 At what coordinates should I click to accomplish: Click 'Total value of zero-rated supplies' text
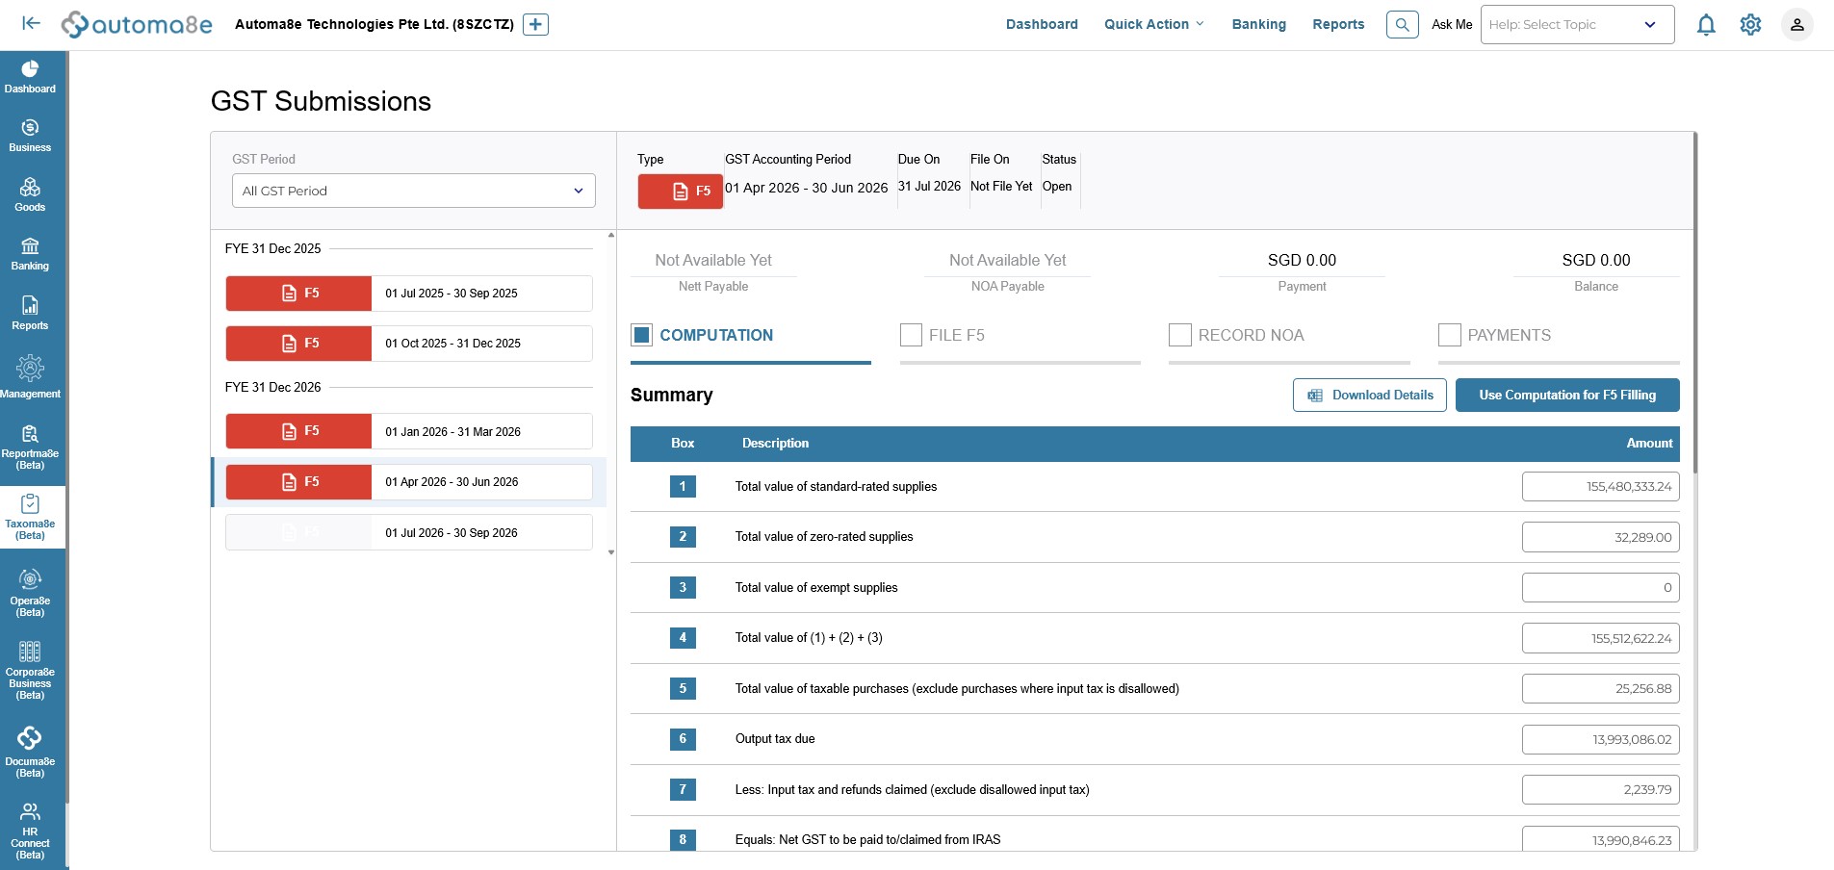pos(824,536)
